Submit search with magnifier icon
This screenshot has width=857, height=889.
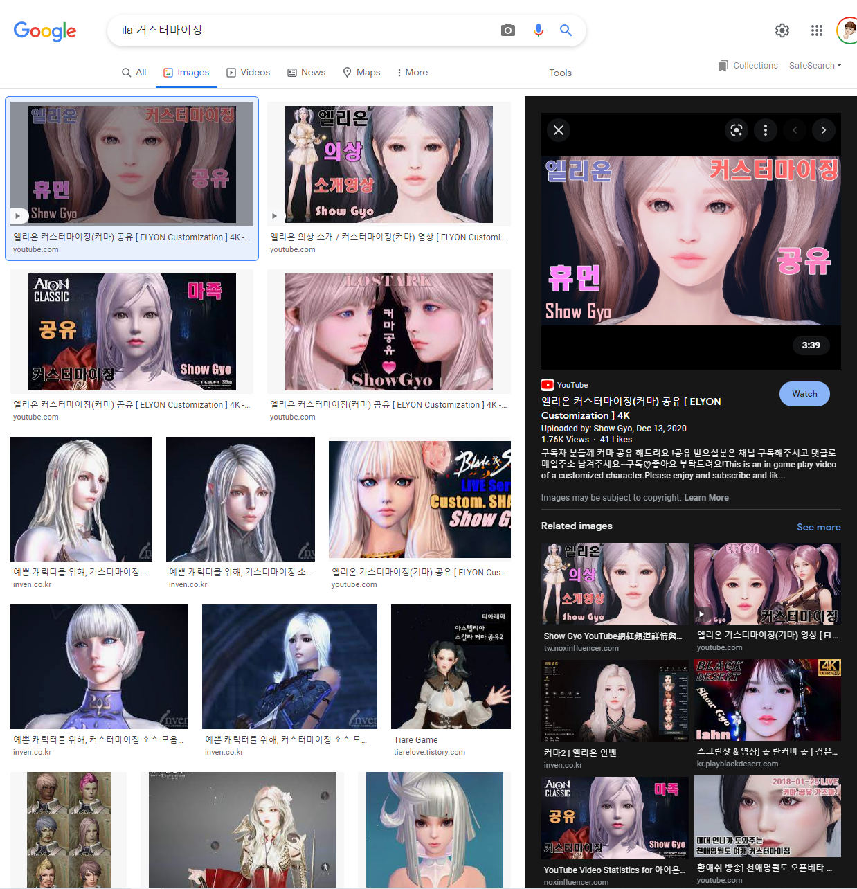tap(566, 30)
